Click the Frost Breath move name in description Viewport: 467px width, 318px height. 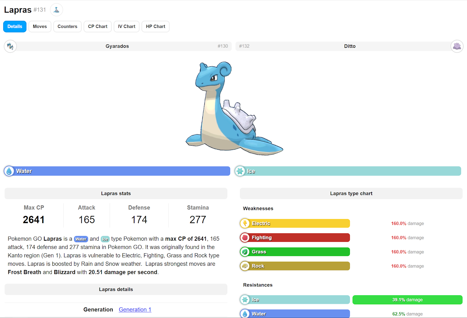[25, 272]
